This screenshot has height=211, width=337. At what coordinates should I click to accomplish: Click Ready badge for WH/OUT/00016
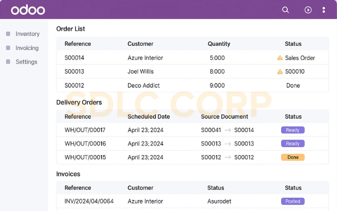293,143
